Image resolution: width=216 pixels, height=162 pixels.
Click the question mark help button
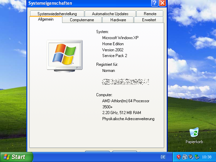(155, 3)
